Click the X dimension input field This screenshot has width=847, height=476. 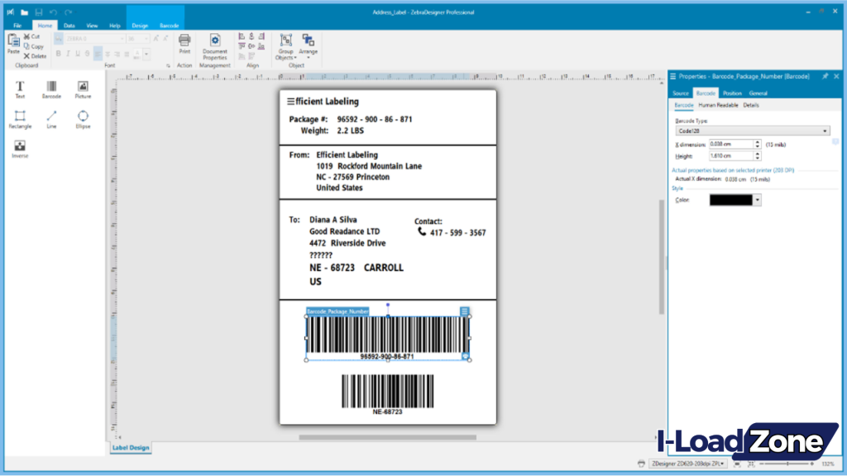(x=731, y=144)
